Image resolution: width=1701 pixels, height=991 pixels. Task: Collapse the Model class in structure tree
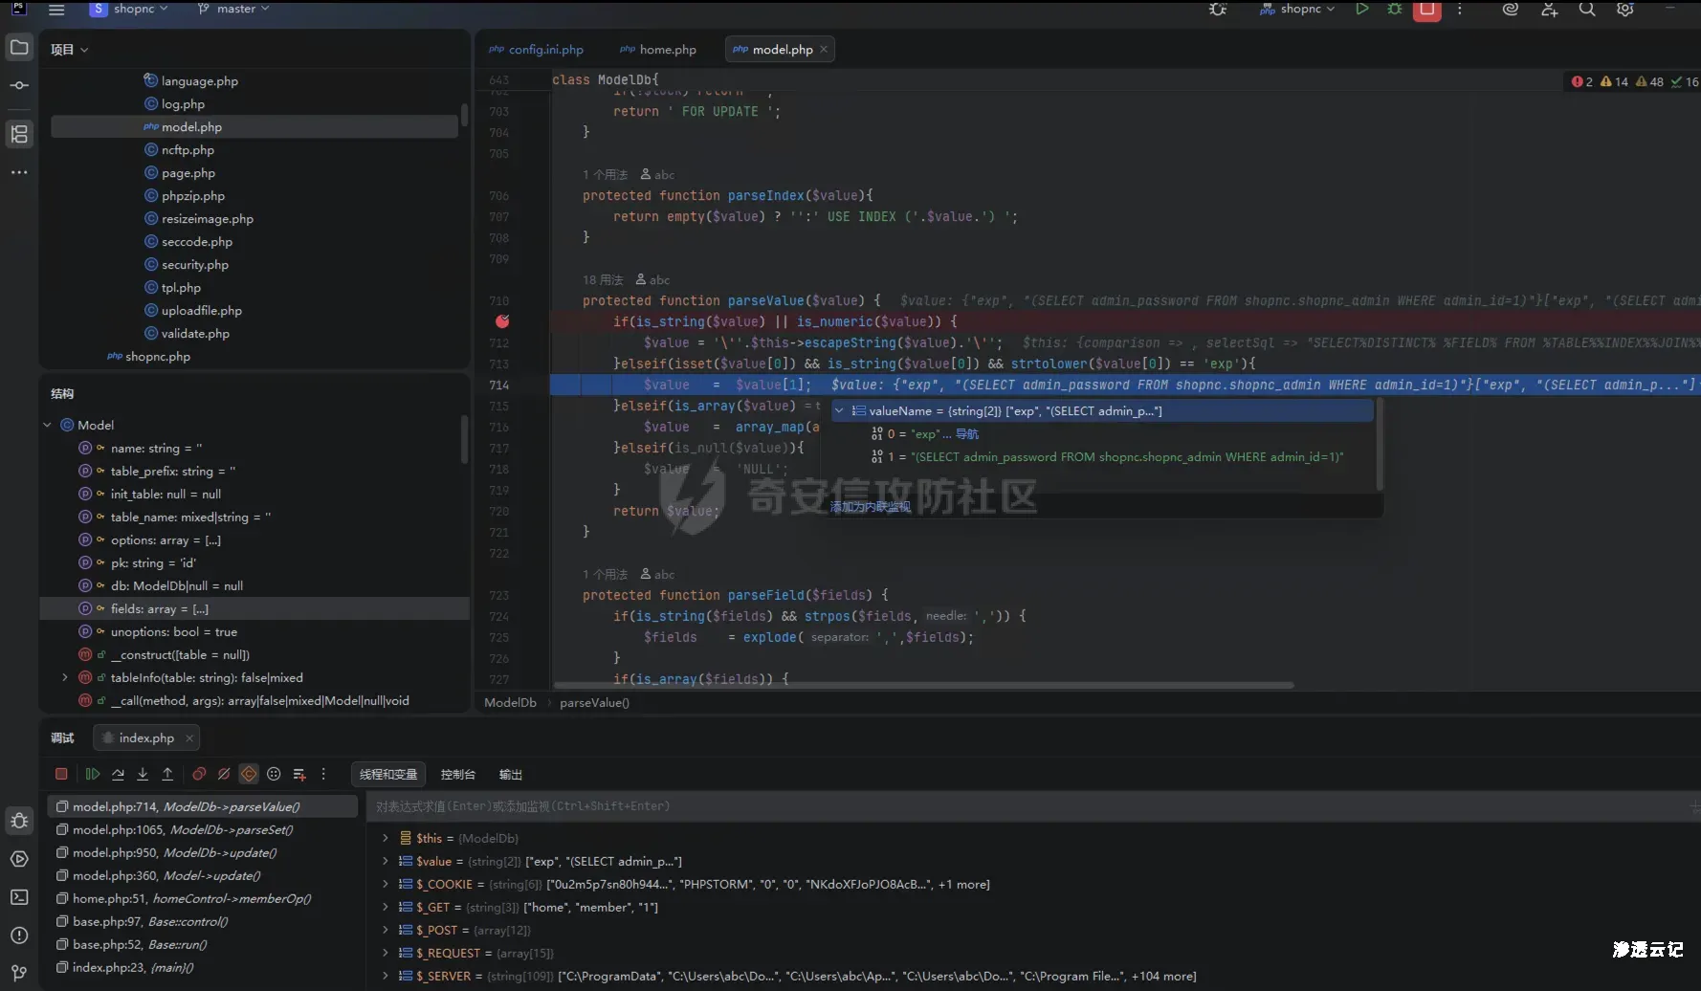coord(47,425)
